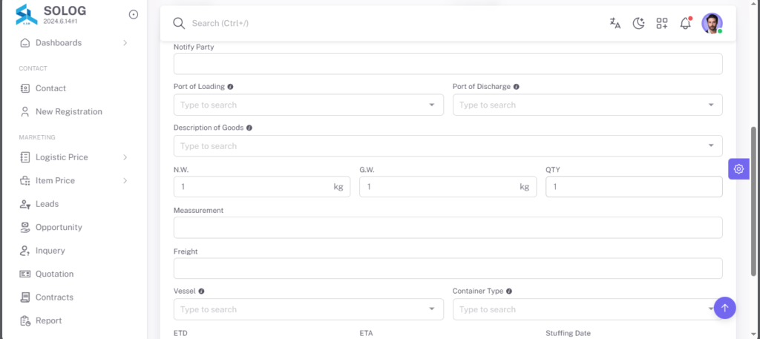Toggle sidebar pin circle icon
Image resolution: width=760 pixels, height=339 pixels.
pos(134,15)
